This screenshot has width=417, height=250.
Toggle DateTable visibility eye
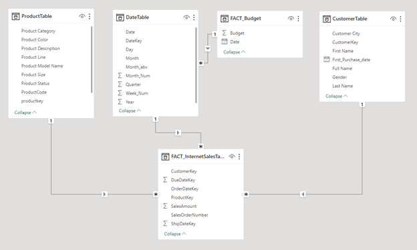click(186, 17)
